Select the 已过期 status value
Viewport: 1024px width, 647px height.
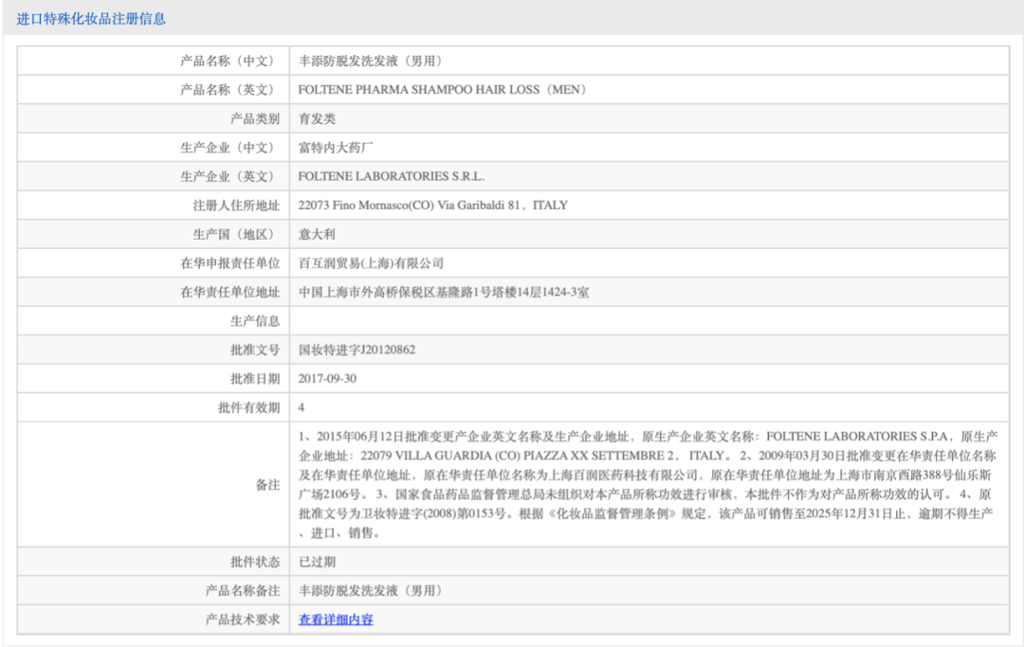317,562
